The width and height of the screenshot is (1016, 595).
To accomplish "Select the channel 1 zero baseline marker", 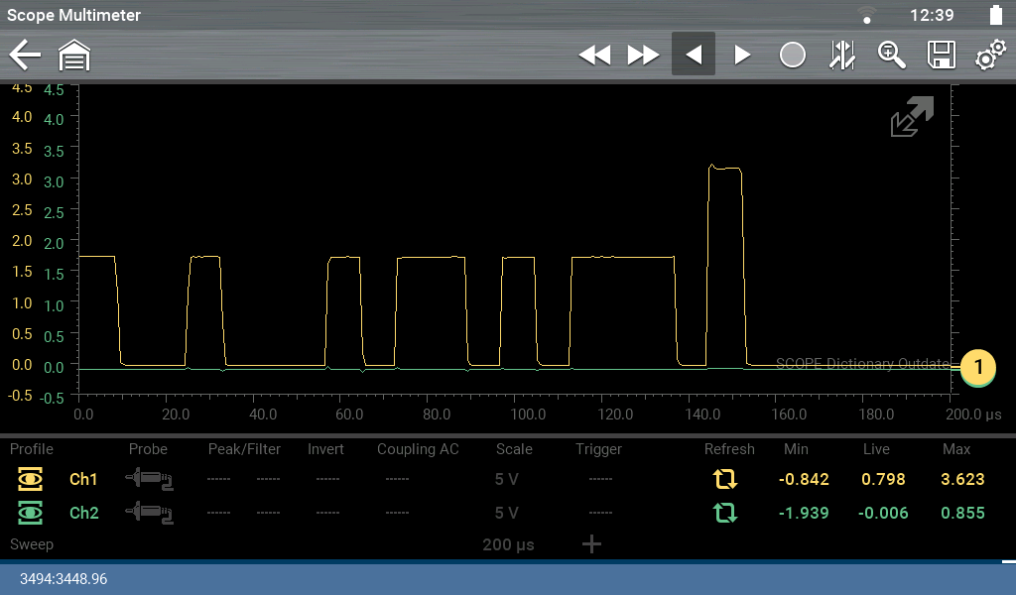I will 977,367.
